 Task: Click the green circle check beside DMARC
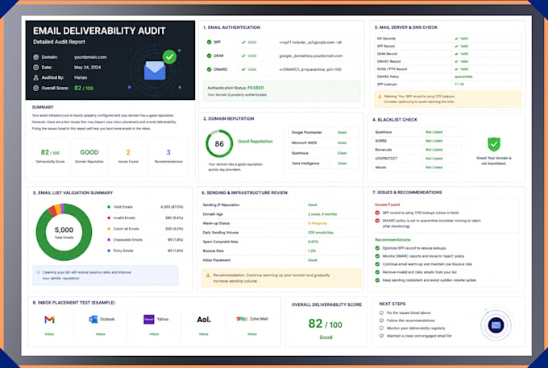point(209,69)
